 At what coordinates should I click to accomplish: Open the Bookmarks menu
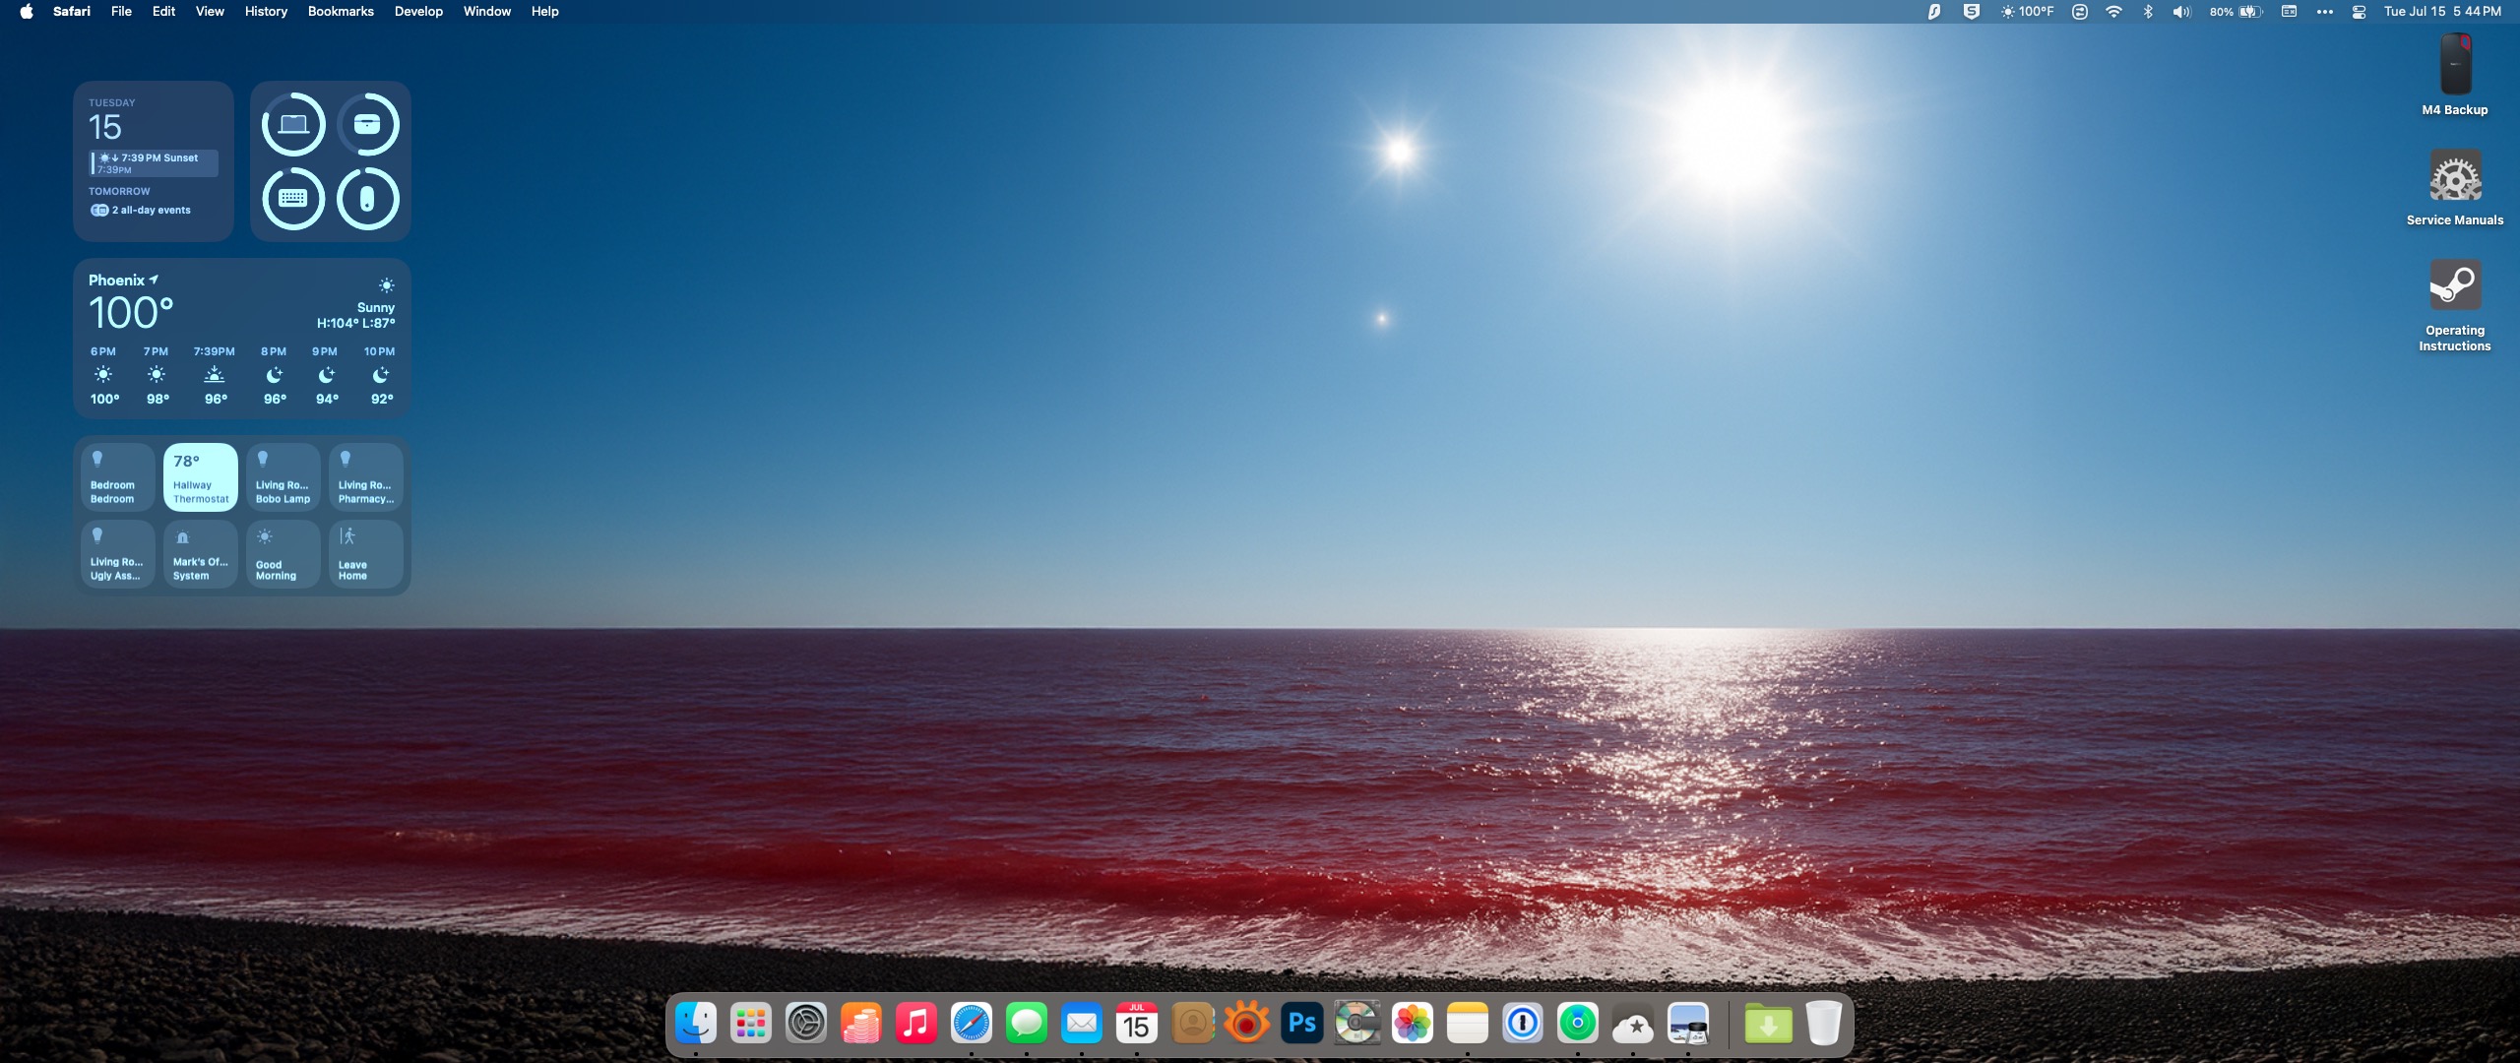tap(341, 12)
